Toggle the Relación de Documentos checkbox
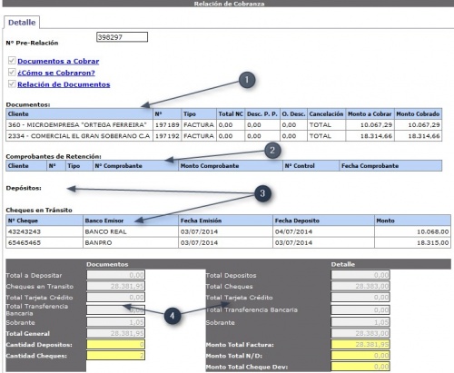Image resolution: width=454 pixels, height=373 pixels. click(12, 83)
